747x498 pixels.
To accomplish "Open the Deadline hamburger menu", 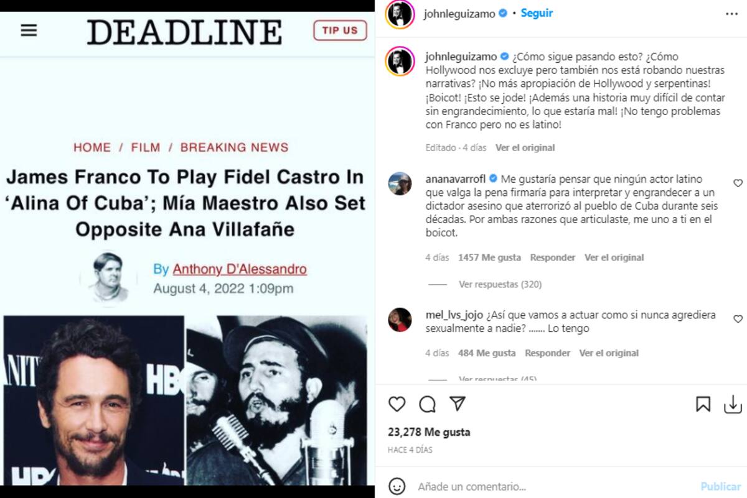I will (29, 30).
